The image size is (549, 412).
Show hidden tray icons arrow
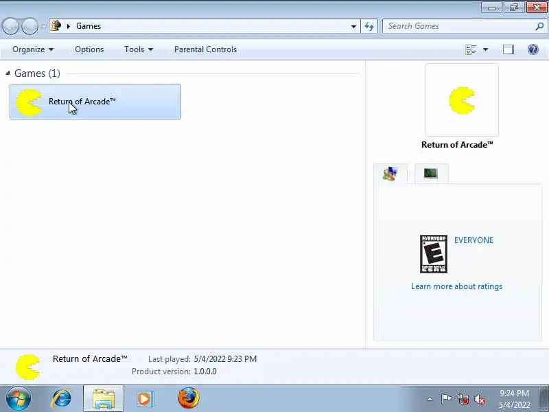[430, 399]
